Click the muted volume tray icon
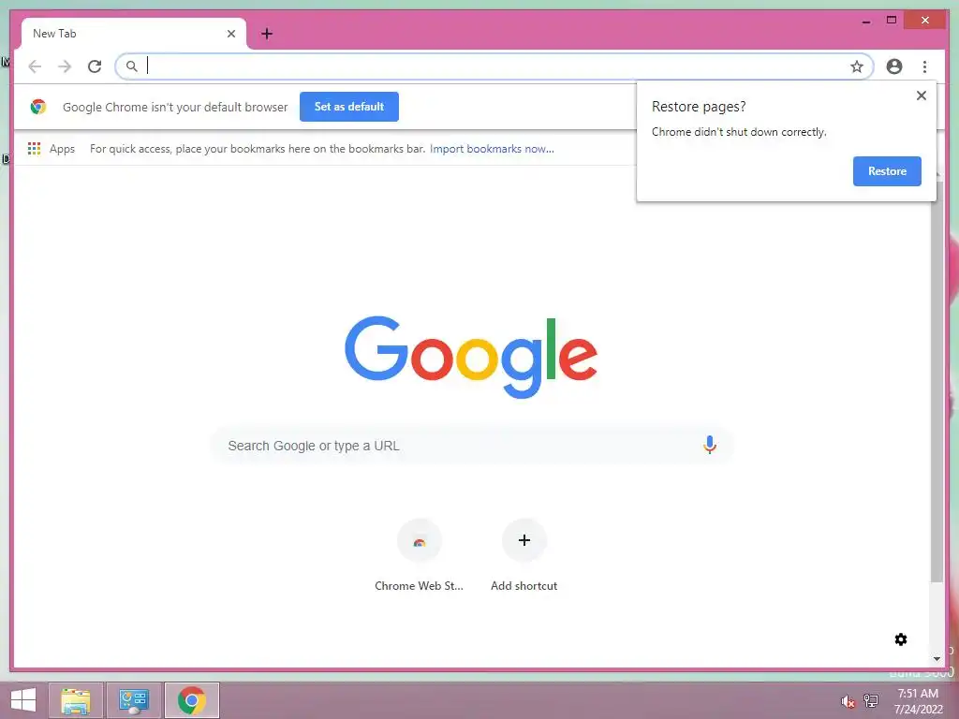959x719 pixels. click(847, 701)
